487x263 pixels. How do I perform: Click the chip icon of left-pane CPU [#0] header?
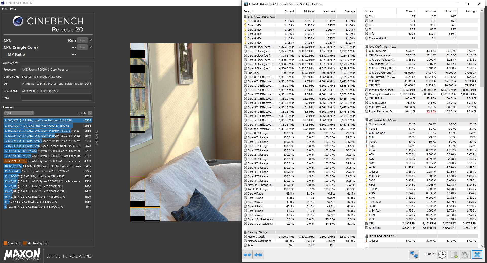[245, 17]
